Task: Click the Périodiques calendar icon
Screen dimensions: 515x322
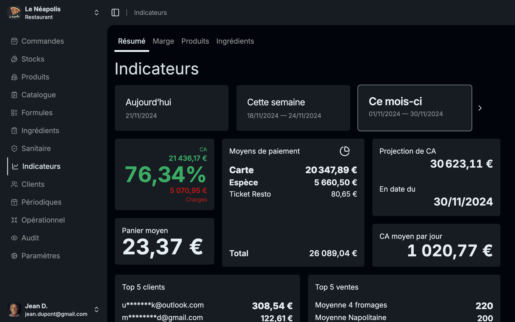Action: click(x=14, y=202)
